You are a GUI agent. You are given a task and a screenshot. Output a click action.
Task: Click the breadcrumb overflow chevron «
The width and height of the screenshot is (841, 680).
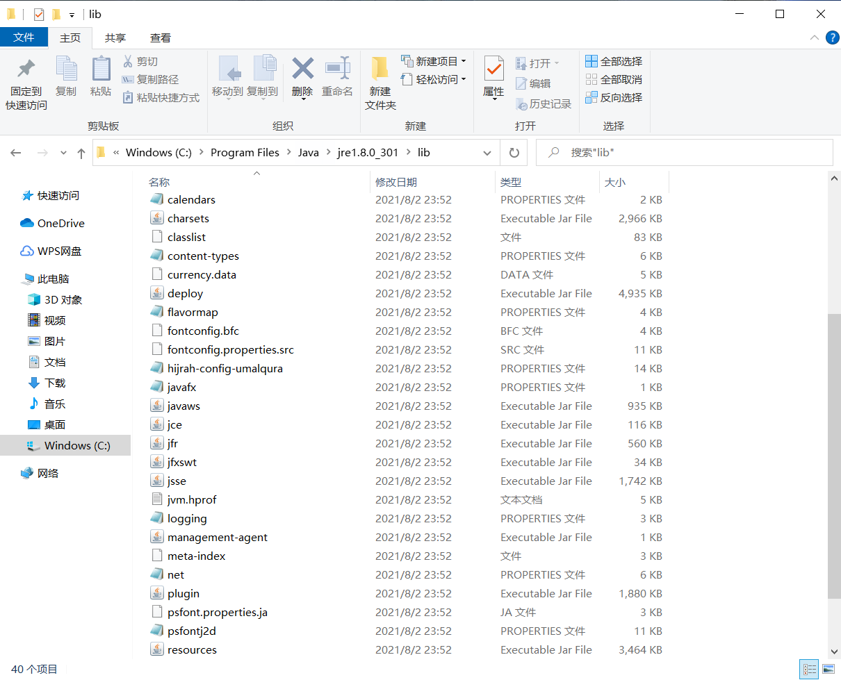coord(115,153)
